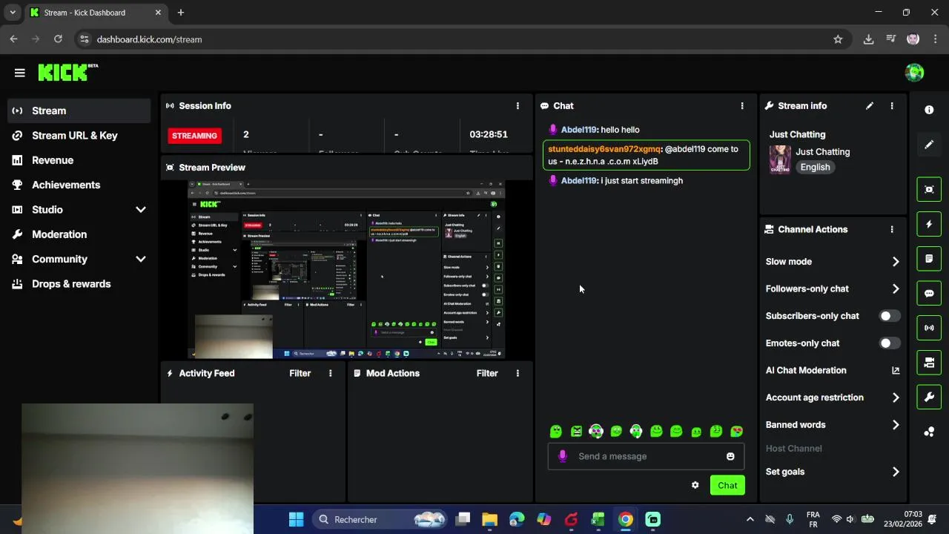Open the Stream info three-dot menu
Image resolution: width=949 pixels, height=534 pixels.
pyautogui.click(x=892, y=106)
